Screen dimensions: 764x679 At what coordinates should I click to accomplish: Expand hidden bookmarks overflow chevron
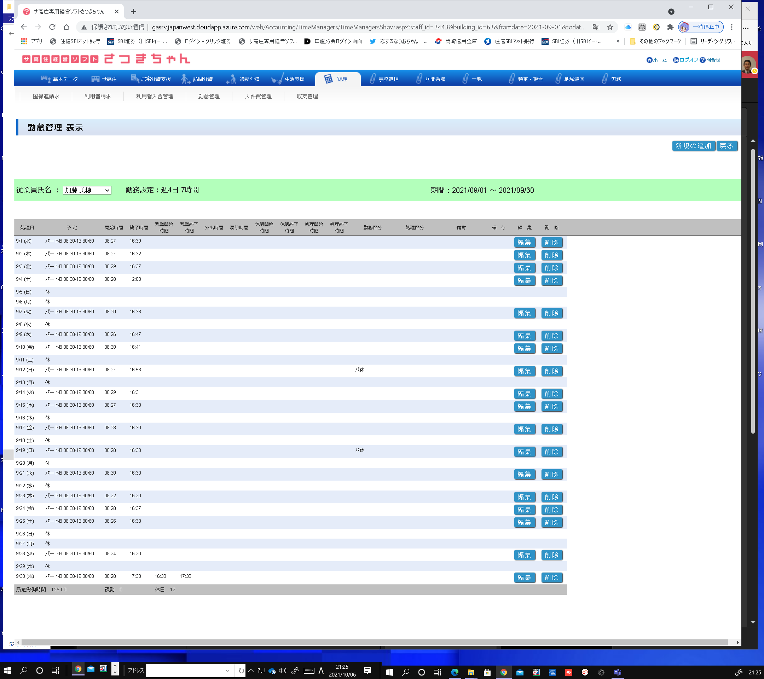[x=618, y=41]
